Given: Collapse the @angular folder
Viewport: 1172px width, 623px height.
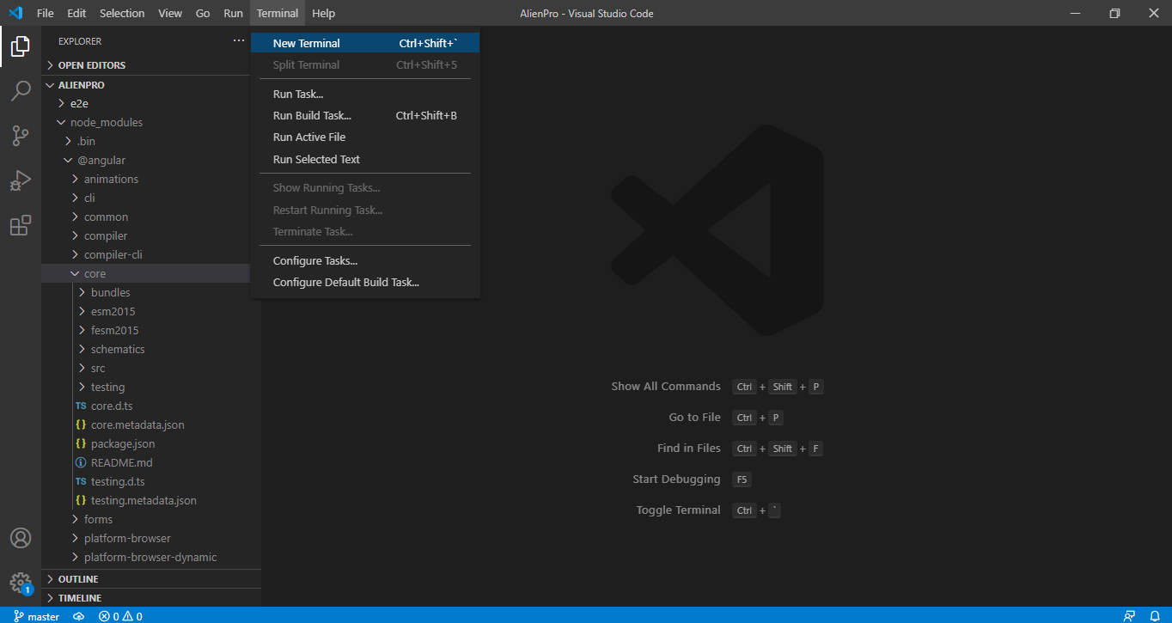Looking at the screenshot, I should (145, 160).
